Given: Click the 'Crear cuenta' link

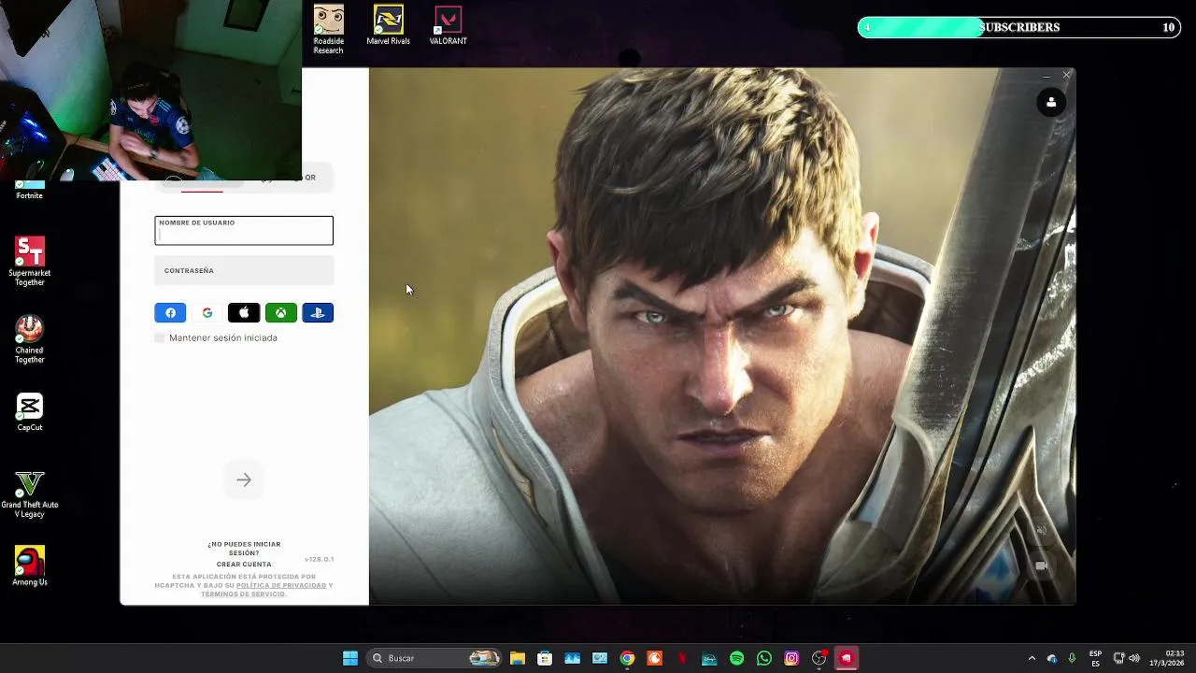Looking at the screenshot, I should coord(244,565).
